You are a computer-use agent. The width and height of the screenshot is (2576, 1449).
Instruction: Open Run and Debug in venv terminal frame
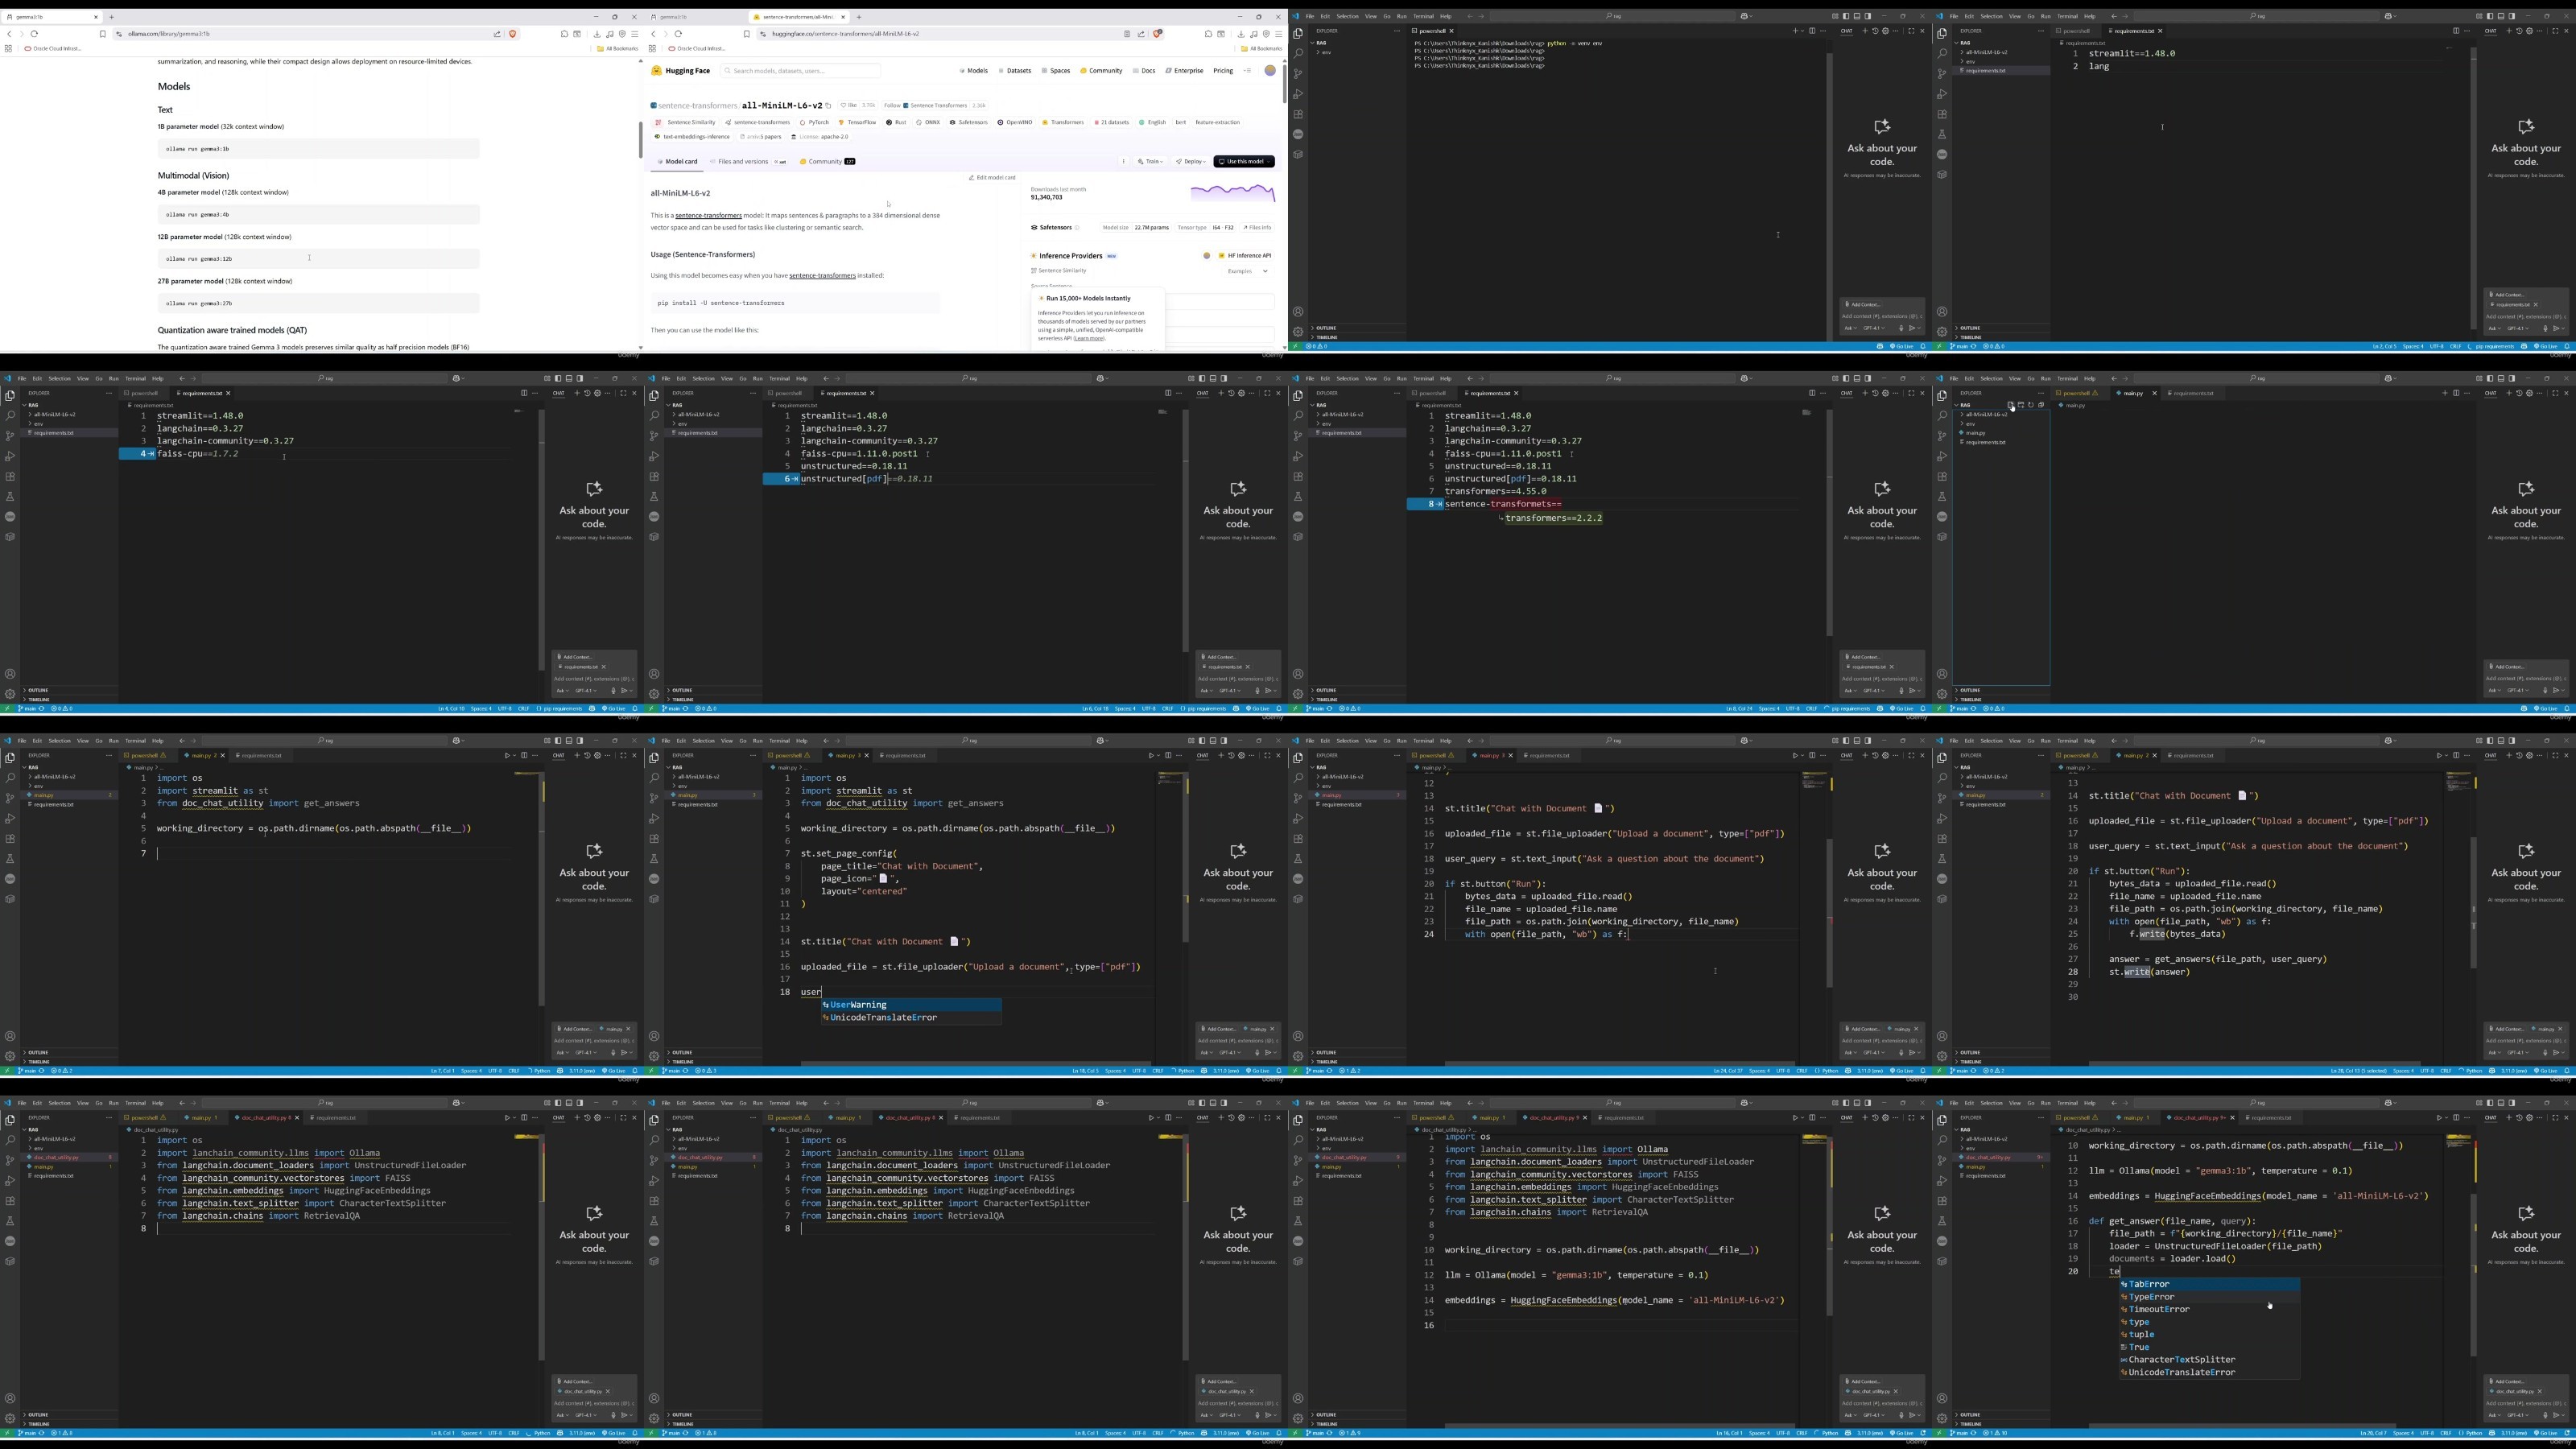(x=1298, y=94)
